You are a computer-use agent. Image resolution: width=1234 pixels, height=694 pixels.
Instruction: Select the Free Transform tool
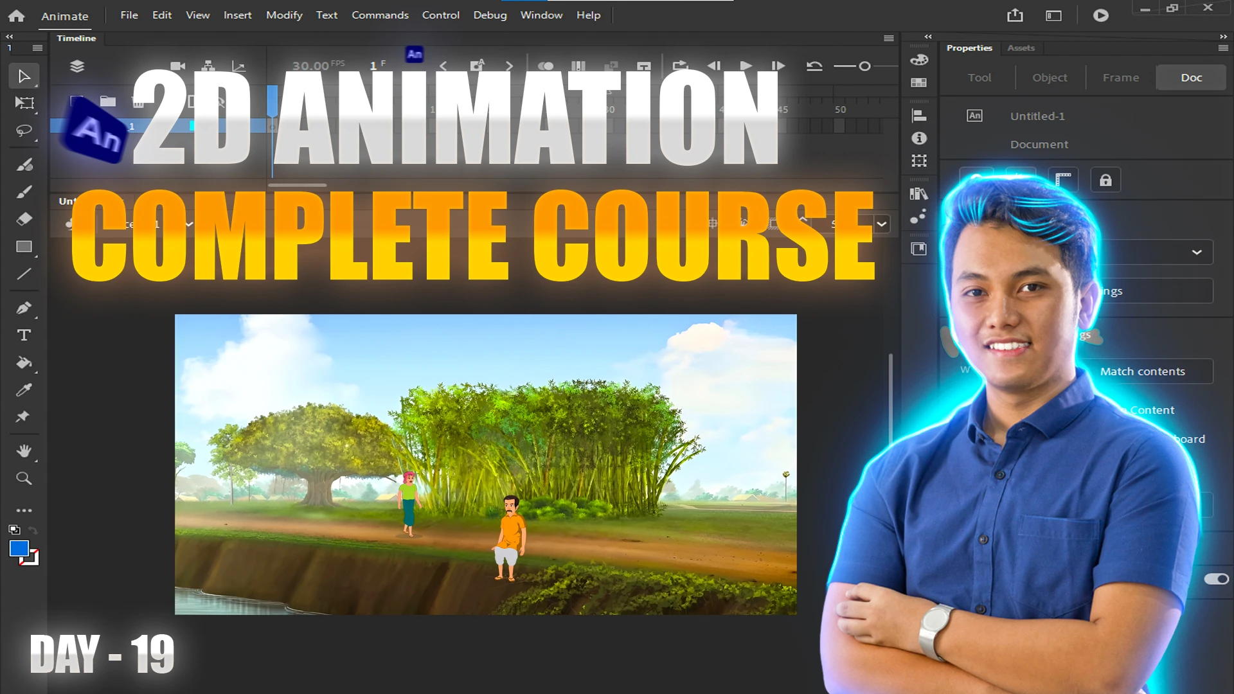(x=24, y=103)
